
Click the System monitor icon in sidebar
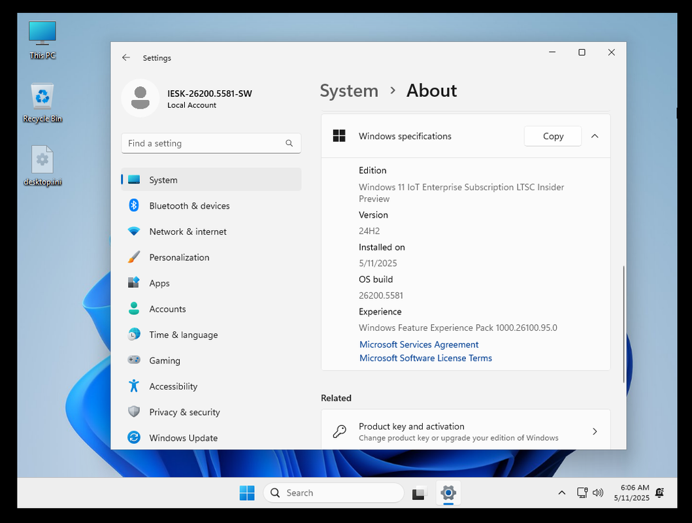pyautogui.click(x=134, y=180)
